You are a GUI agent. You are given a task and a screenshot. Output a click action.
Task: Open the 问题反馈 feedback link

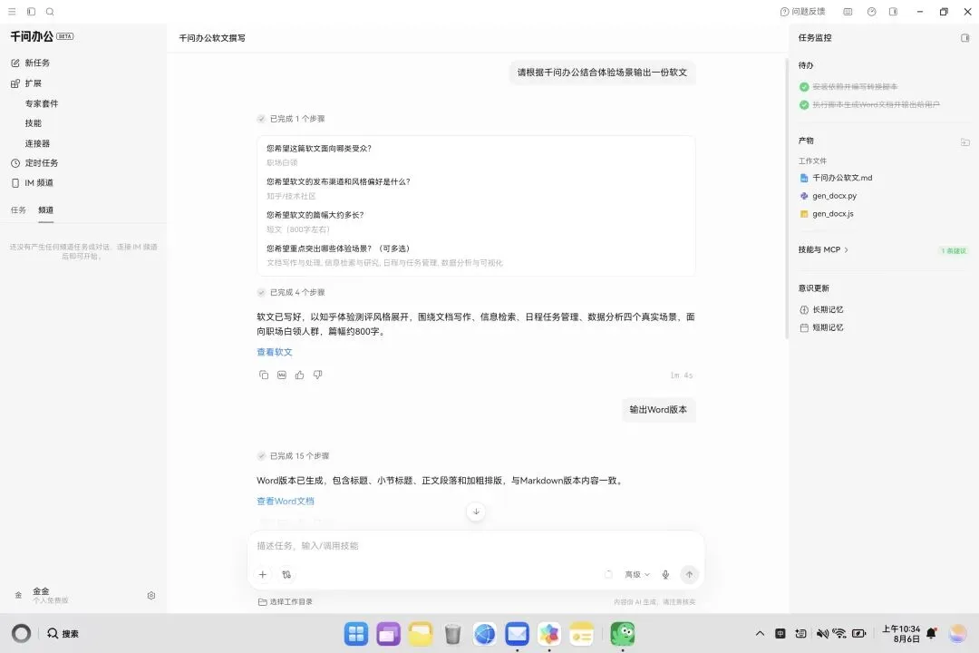pos(803,11)
